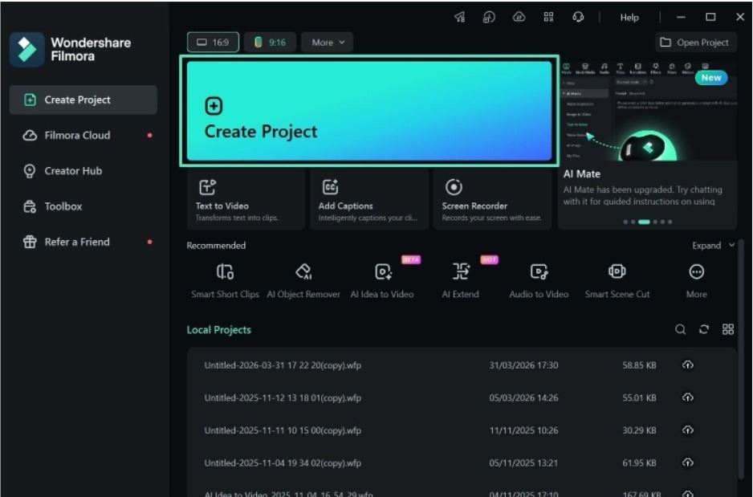753x497 pixels.
Task: Open the music note audio icon in title bar
Action: (489, 18)
